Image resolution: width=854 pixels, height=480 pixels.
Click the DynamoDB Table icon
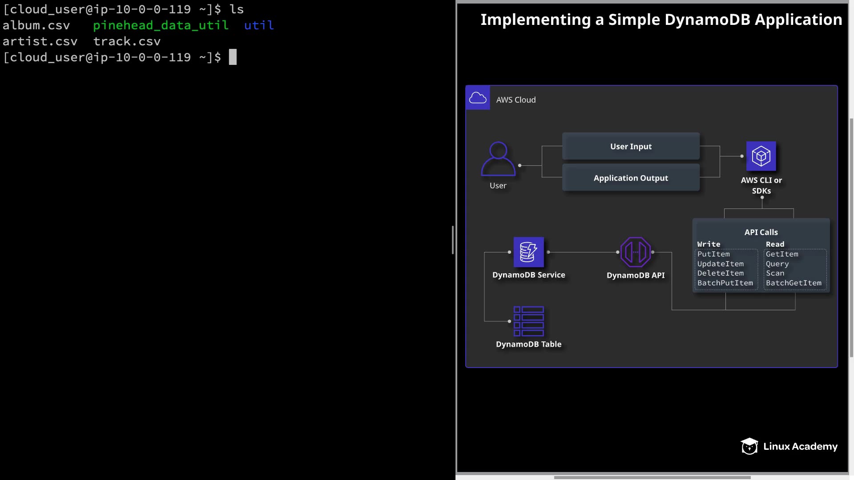(528, 321)
